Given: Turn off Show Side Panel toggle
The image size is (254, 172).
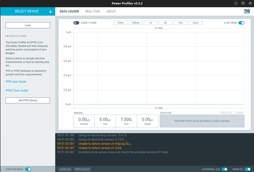Looking at the screenshot, I should [x=28, y=169].
